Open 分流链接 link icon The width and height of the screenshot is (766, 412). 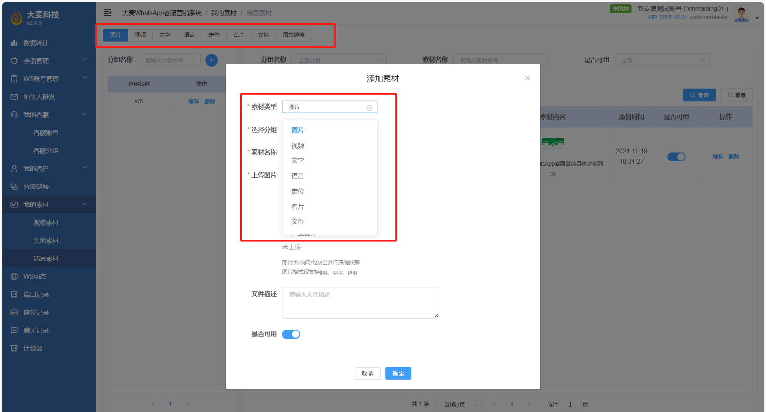pyautogui.click(x=14, y=186)
